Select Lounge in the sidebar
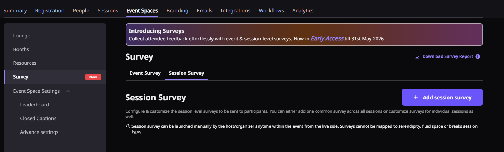 tap(22, 36)
